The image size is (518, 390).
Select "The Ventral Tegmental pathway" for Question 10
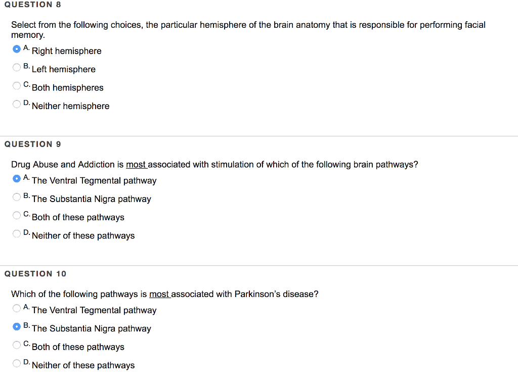pos(16,308)
